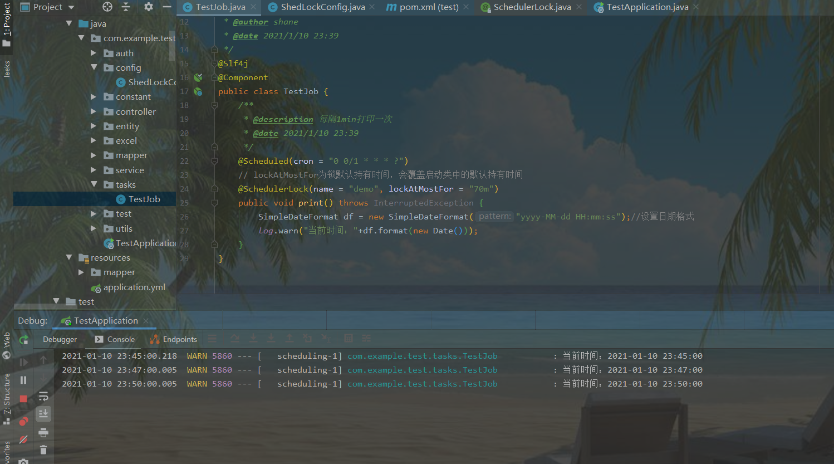Image resolution: width=834 pixels, height=464 pixels.
Task: Close the TestJob.java editor tab
Action: click(x=253, y=7)
